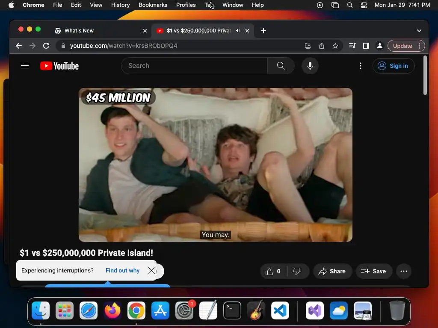Open the History menu
This screenshot has height=328, width=438.
(120, 5)
